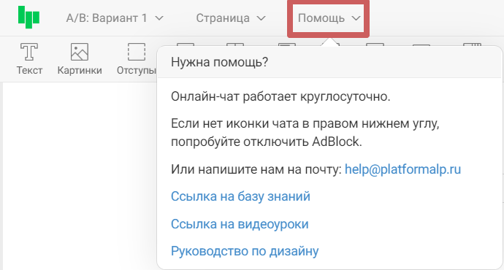Open Ссылка на базу знаний link

point(240,196)
